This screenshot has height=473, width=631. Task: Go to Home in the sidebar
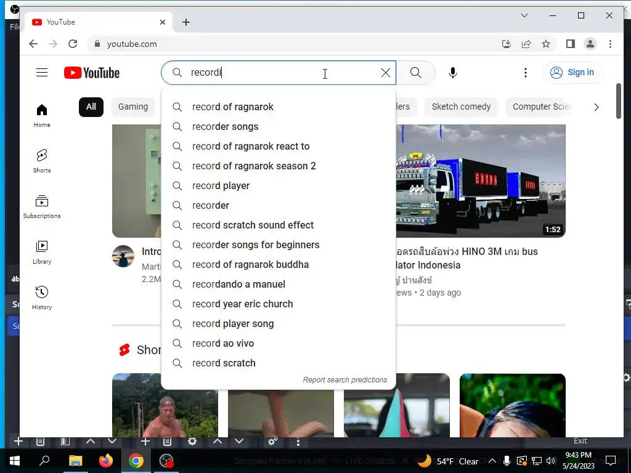coord(42,116)
